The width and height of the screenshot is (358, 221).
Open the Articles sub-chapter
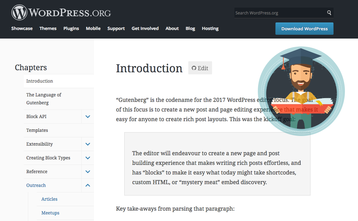pos(49,199)
